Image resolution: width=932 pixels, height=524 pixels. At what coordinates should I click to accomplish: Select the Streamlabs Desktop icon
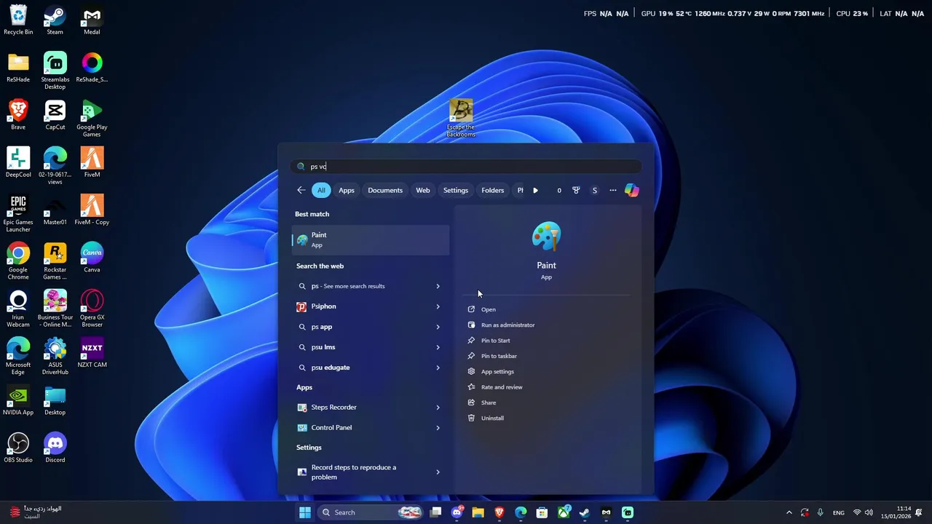tap(55, 71)
